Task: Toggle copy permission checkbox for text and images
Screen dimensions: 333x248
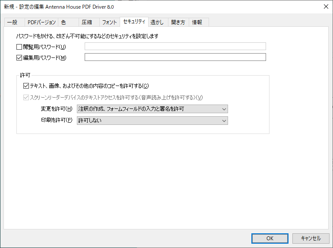Action: click(x=26, y=86)
